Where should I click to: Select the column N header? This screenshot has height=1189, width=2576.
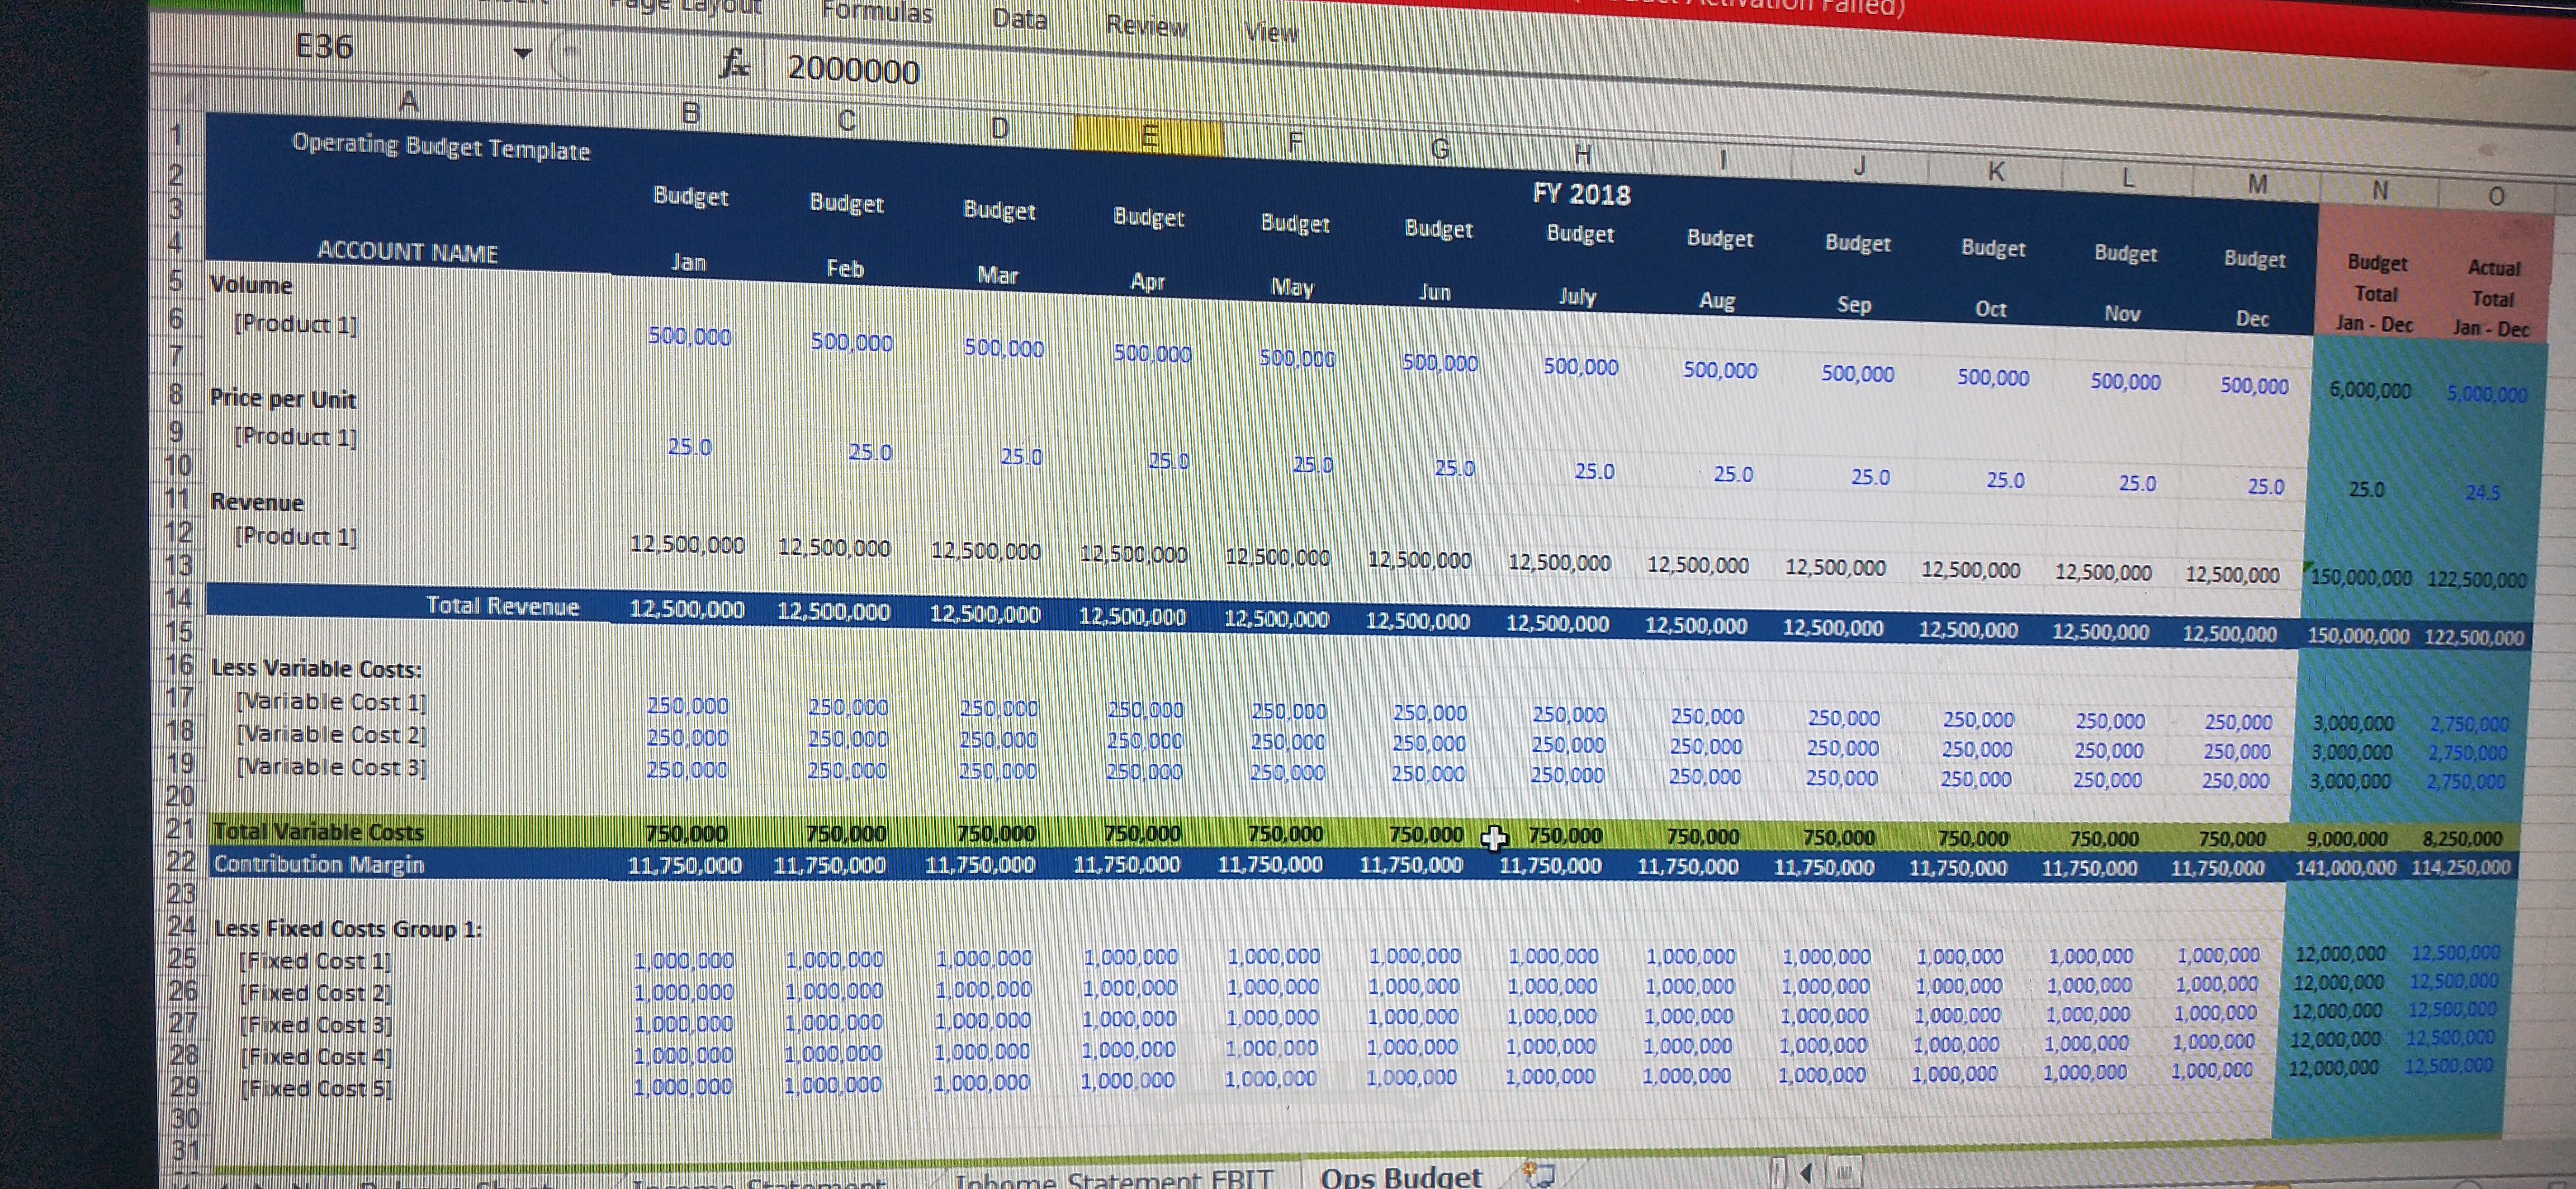[2380, 190]
